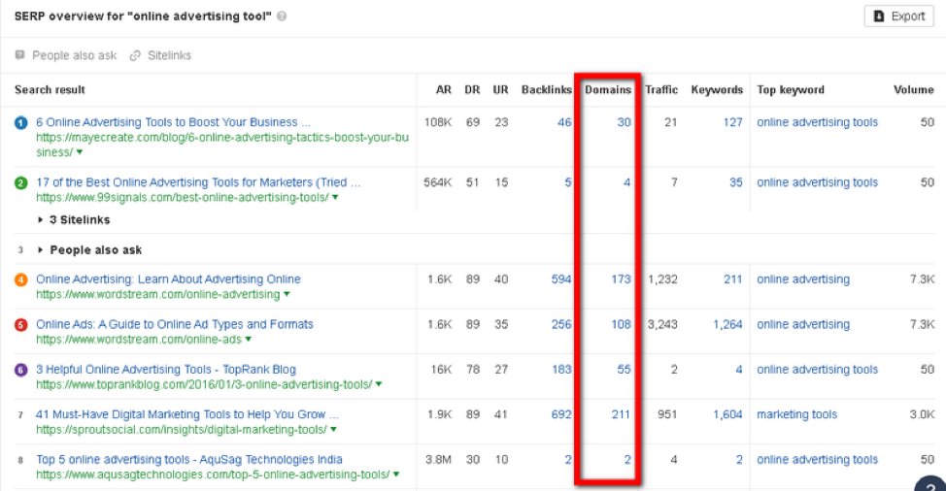Open 'Top 5 online advertising tools - AquSag' link

click(x=188, y=460)
